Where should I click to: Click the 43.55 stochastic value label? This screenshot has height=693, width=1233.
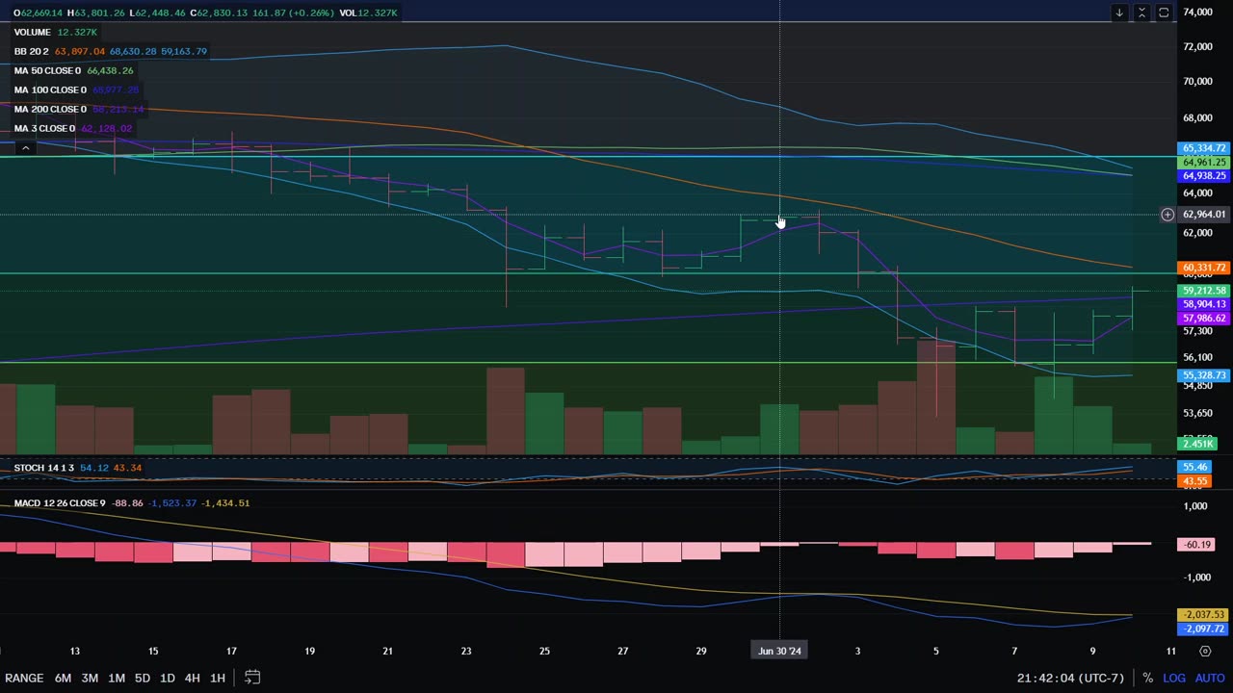click(x=1195, y=480)
